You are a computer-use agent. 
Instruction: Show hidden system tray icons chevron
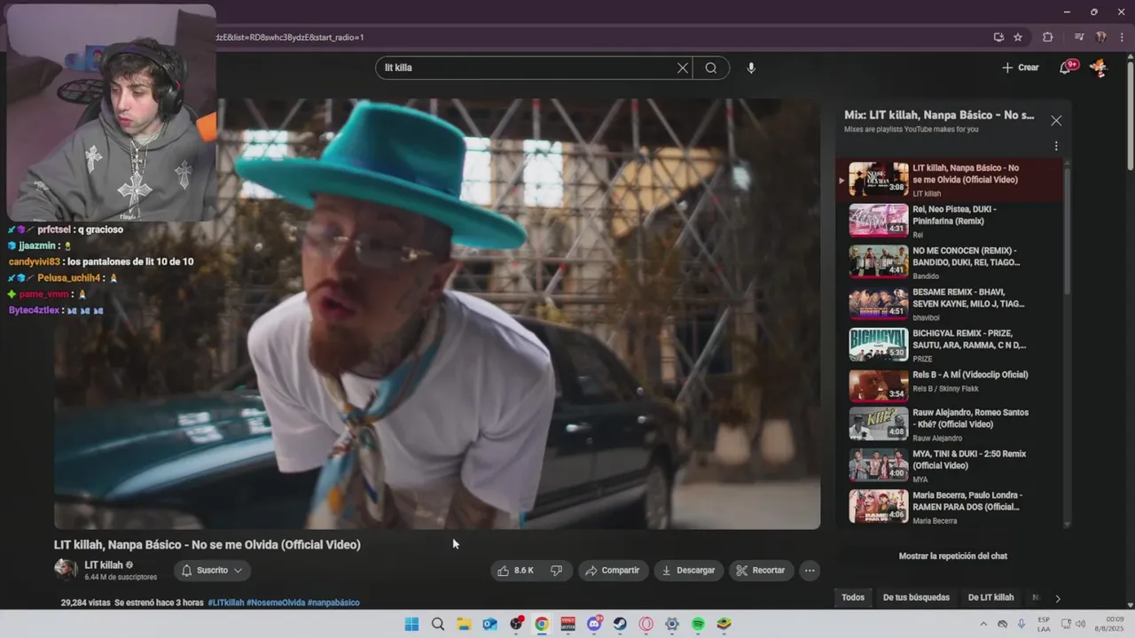pos(983,624)
